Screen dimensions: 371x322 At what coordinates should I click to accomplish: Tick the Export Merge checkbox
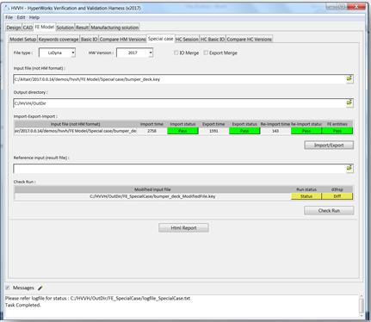pos(206,53)
